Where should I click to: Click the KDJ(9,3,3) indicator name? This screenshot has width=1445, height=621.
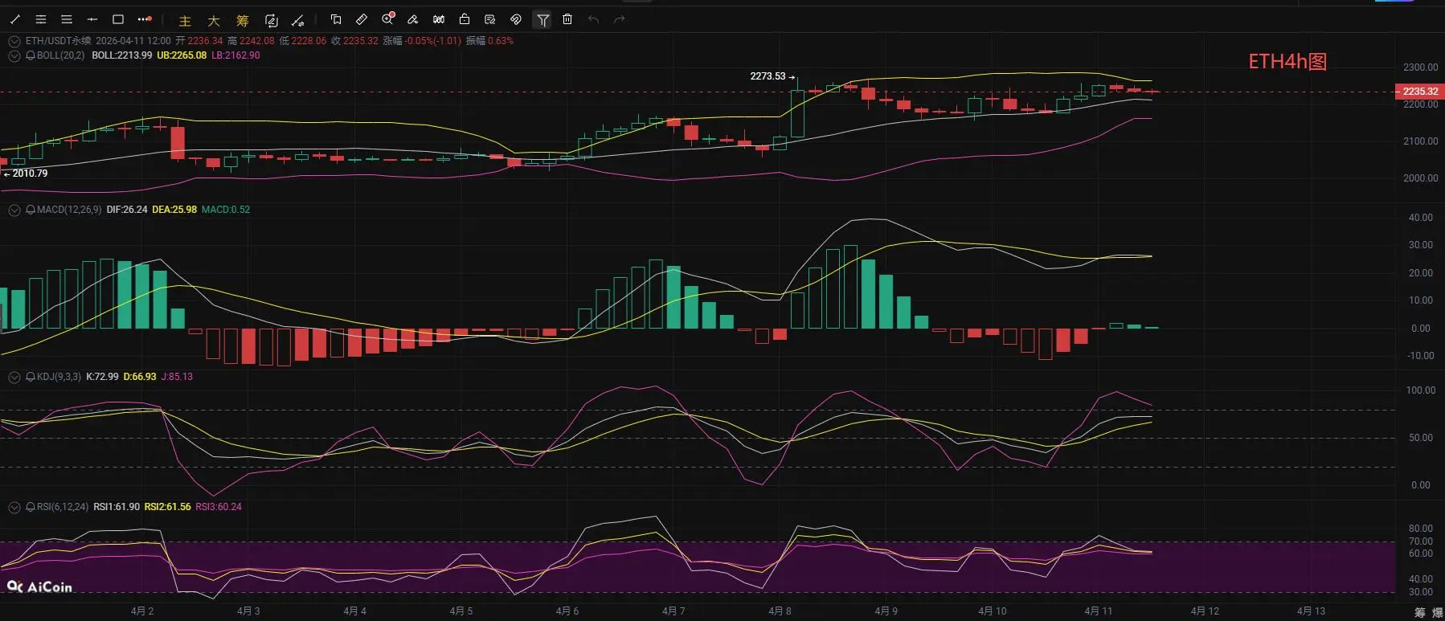click(x=59, y=377)
